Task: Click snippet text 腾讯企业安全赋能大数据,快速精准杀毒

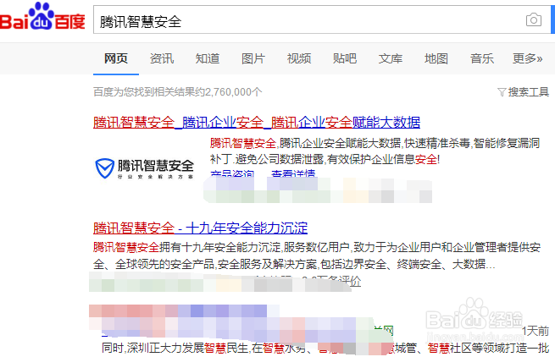Action: click(375, 143)
